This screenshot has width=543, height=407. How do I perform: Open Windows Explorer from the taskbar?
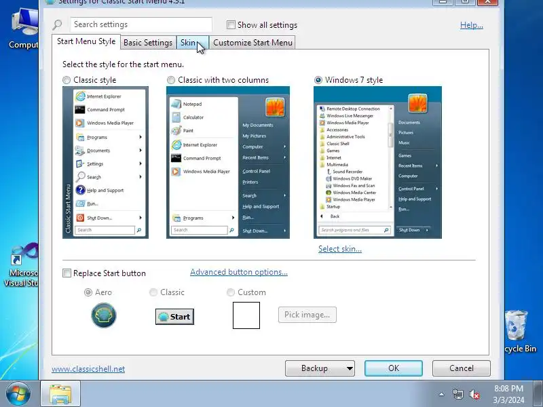coord(60,394)
